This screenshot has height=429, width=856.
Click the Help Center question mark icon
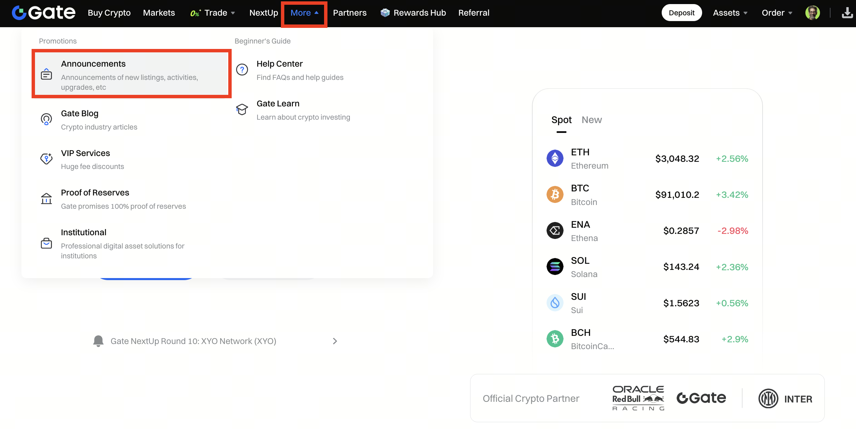242,70
